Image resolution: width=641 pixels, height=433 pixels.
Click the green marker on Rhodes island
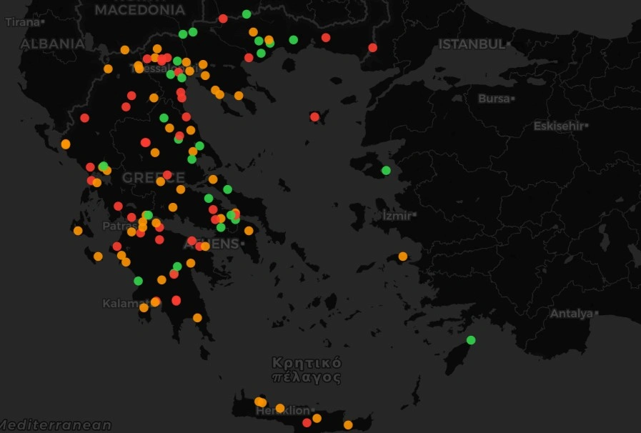471,339
